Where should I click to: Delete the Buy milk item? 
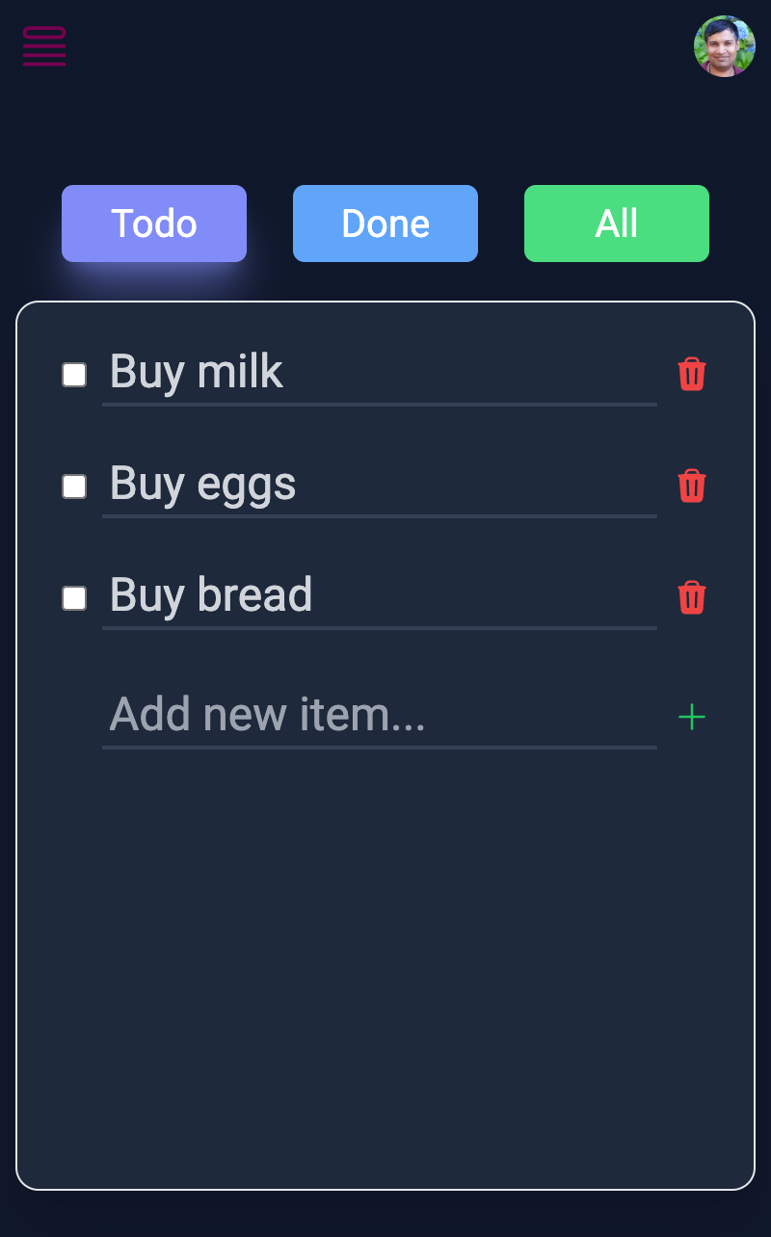pyautogui.click(x=692, y=374)
